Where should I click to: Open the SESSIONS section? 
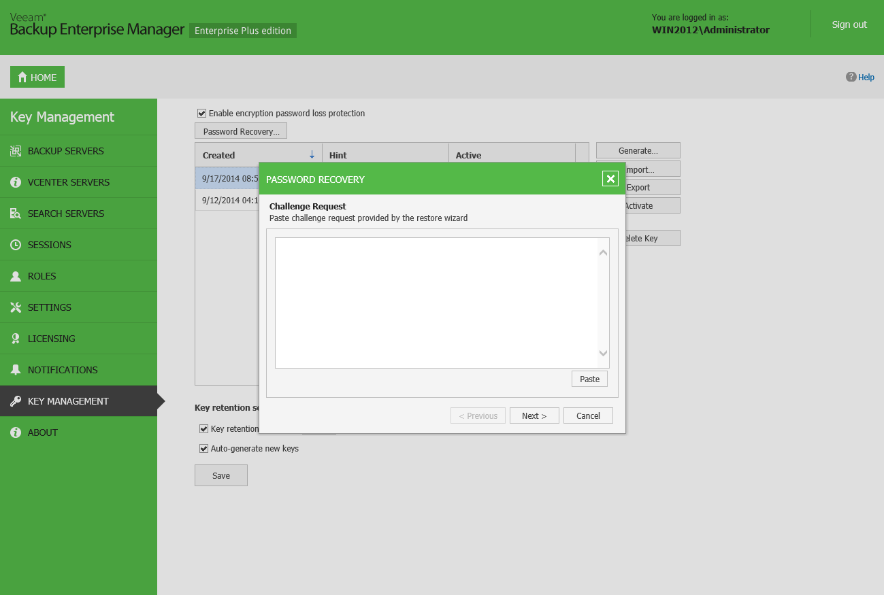click(78, 245)
